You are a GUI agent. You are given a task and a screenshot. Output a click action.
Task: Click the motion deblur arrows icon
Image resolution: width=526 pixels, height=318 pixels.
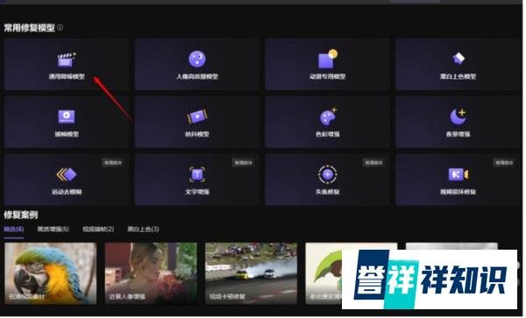click(x=67, y=174)
